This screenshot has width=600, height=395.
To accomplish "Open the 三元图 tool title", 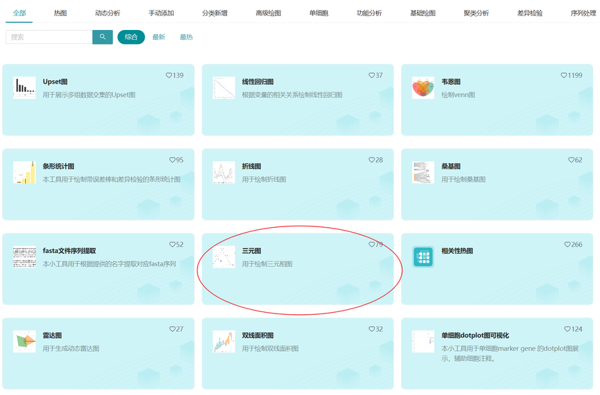I will coord(251,251).
